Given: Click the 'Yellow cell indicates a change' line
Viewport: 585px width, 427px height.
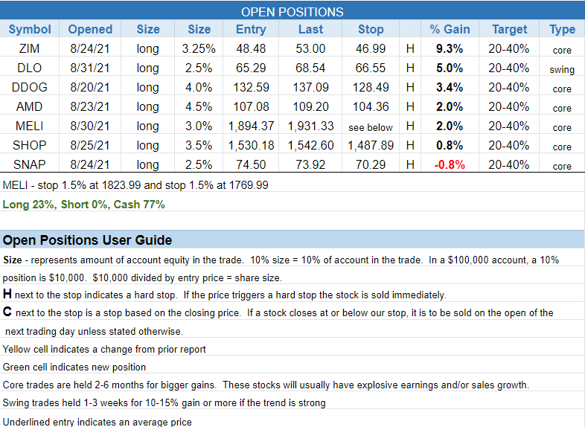Looking at the screenshot, I should coord(104,349).
